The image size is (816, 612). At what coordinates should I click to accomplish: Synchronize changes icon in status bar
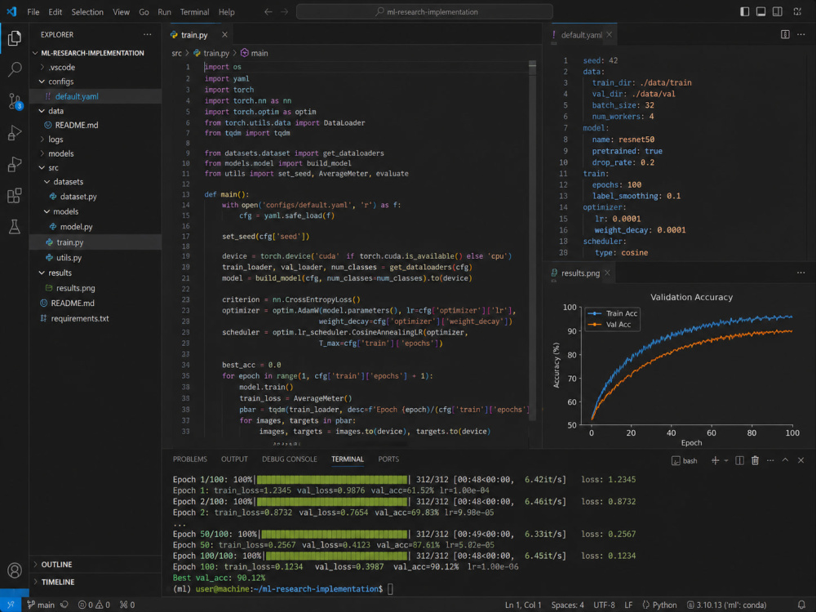point(64,605)
